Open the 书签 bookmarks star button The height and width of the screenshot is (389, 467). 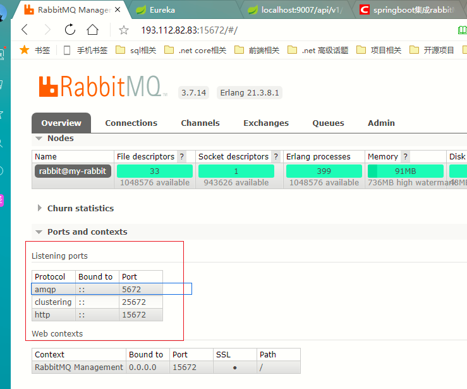coord(35,50)
